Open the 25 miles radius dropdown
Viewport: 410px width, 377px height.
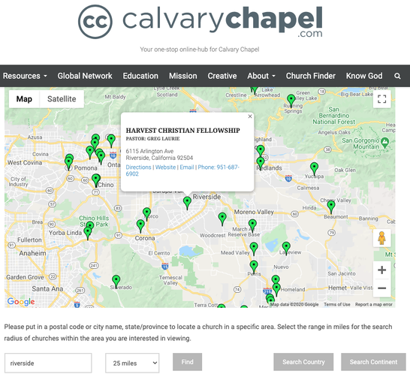click(132, 363)
